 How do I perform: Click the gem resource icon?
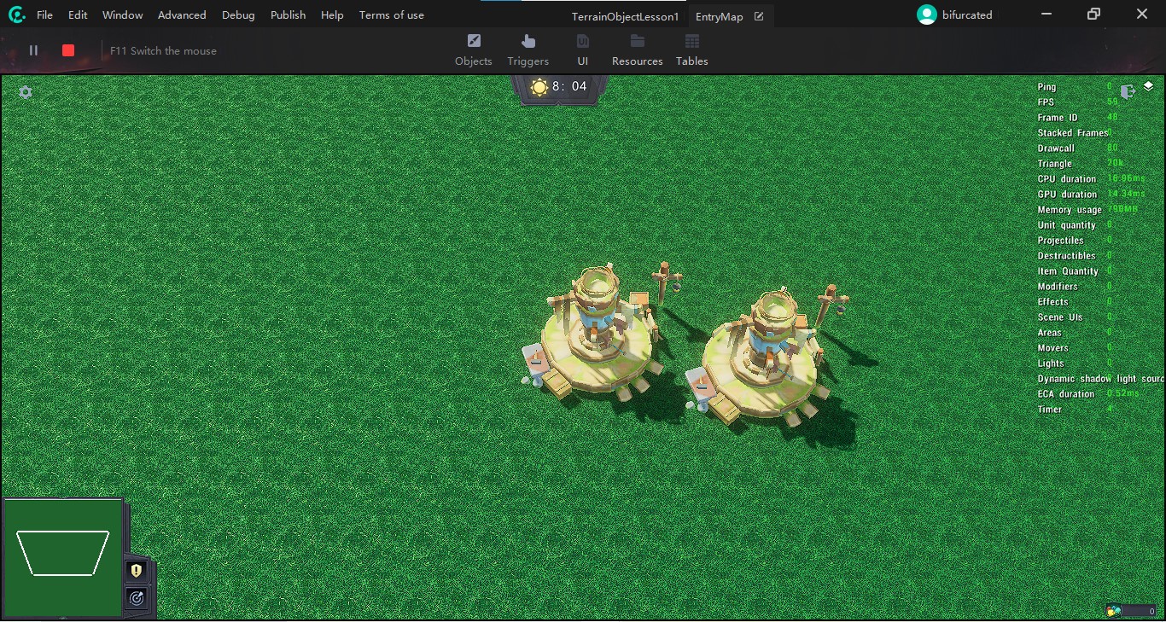(1113, 610)
